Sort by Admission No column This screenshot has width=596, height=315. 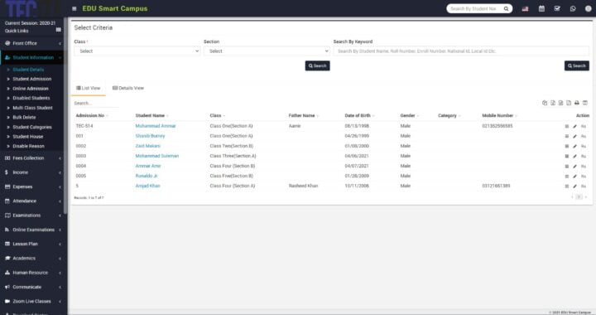[90, 116]
